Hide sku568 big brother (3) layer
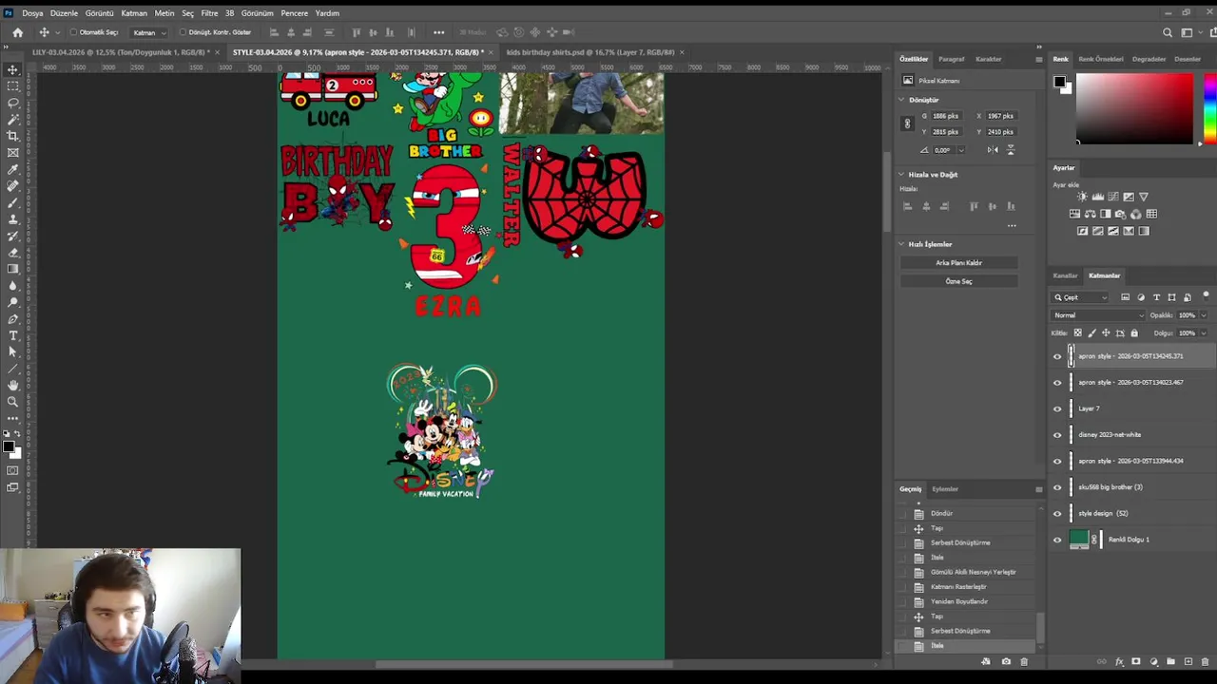Screen dimensions: 1217x684 (x=1057, y=487)
